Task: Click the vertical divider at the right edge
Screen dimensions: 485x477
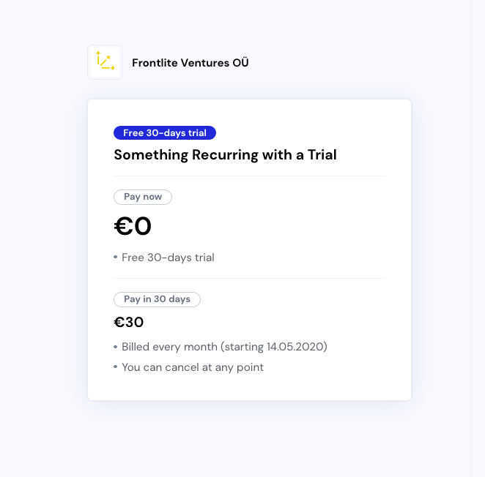Action: pos(471,238)
